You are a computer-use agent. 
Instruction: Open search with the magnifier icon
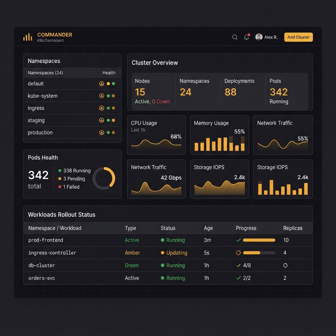[235, 37]
